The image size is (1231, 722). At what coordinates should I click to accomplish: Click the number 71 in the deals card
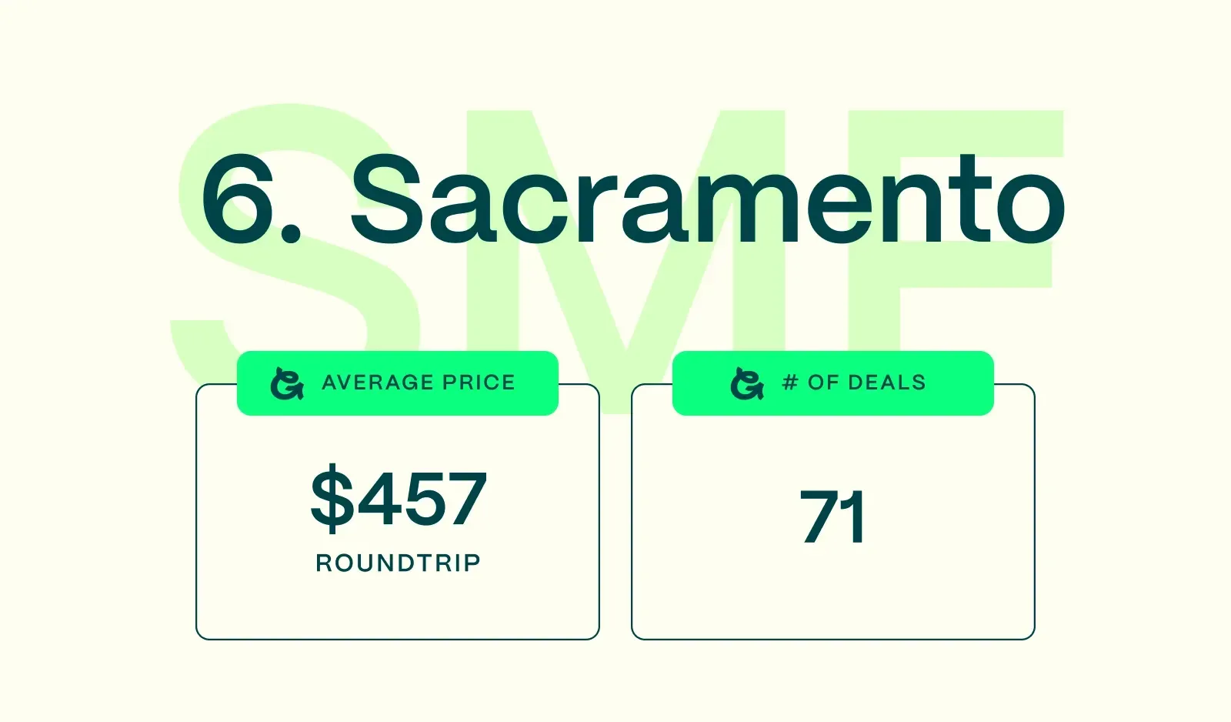tap(832, 517)
